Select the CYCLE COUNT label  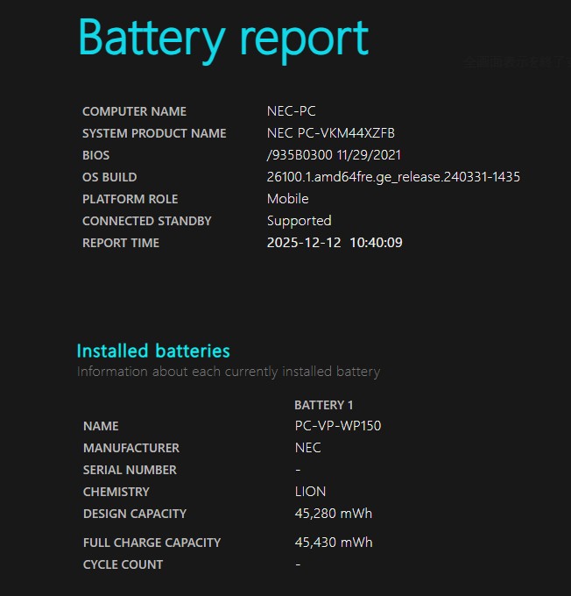(123, 564)
